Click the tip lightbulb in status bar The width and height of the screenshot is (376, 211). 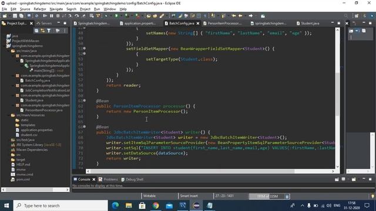372,196
